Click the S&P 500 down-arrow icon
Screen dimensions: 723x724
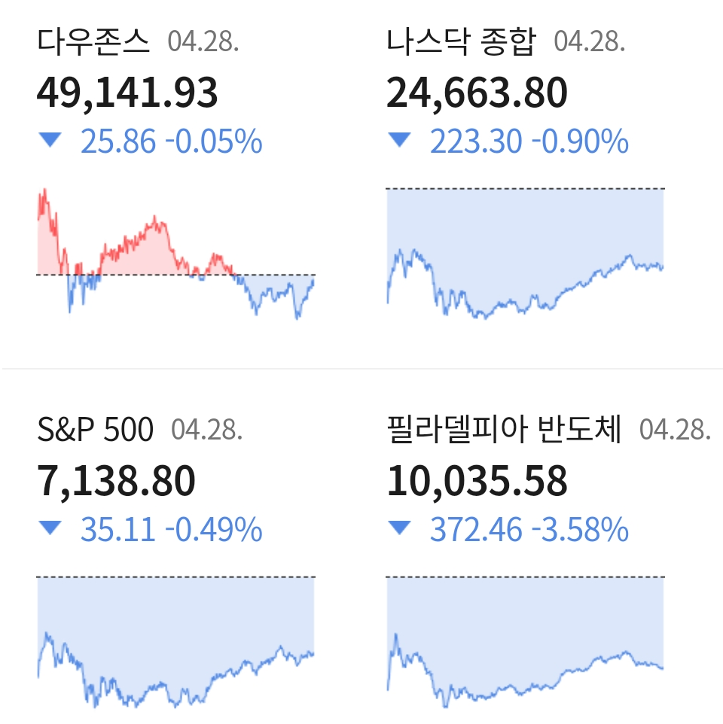(50, 528)
